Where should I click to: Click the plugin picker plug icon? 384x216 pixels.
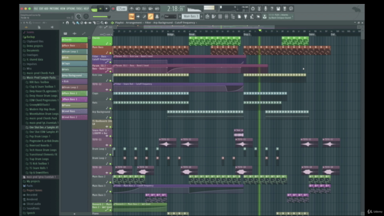tap(245, 17)
